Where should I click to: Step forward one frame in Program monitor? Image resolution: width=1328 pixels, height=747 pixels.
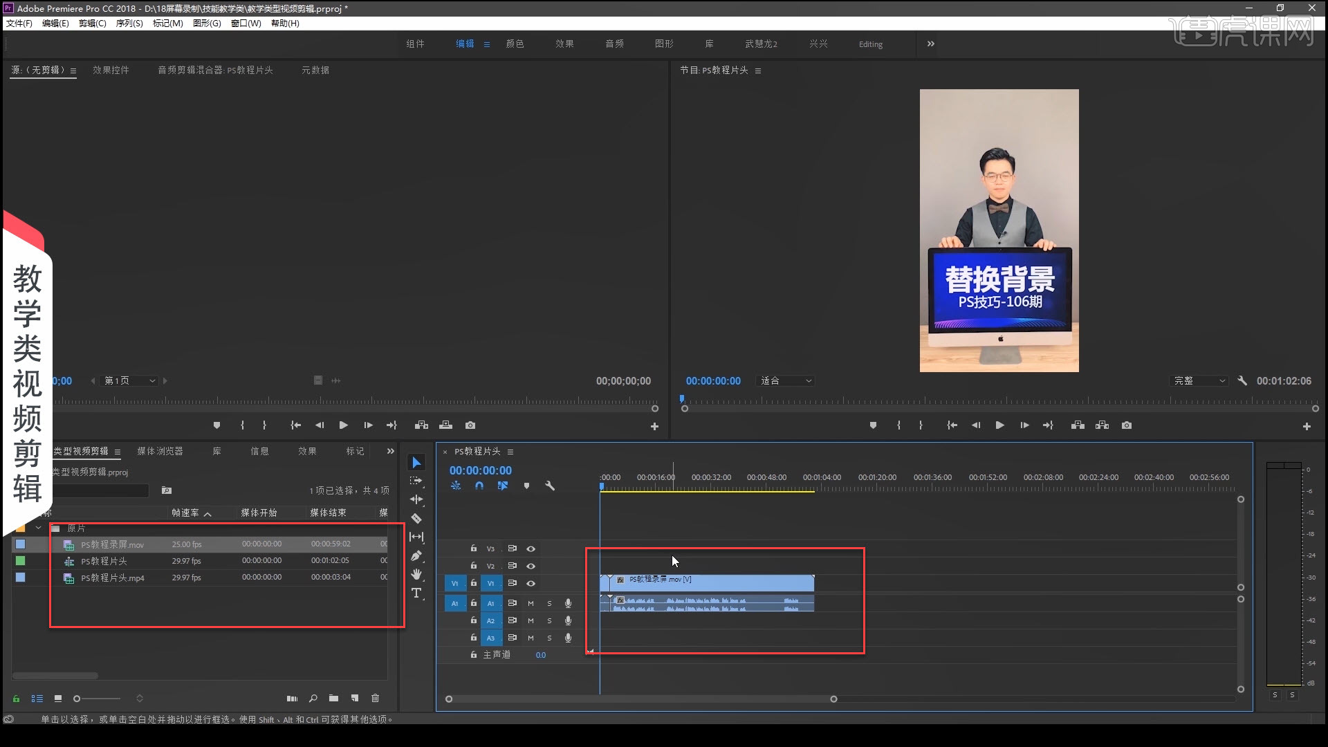click(x=1024, y=425)
